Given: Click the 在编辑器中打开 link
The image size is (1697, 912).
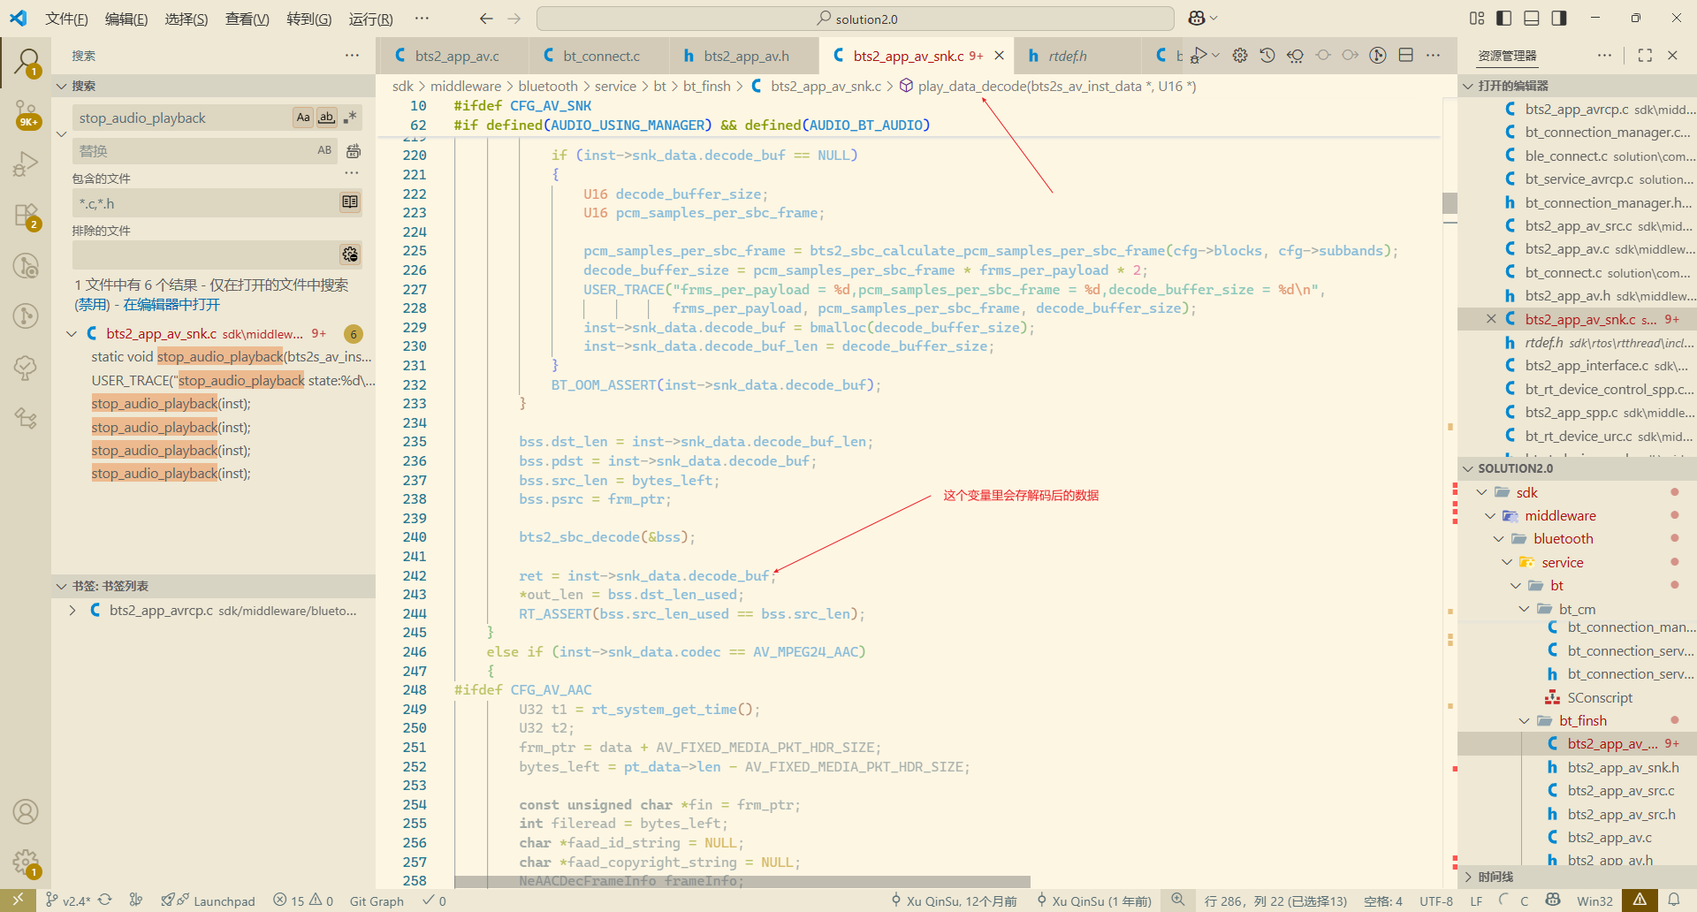Looking at the screenshot, I should tap(171, 305).
